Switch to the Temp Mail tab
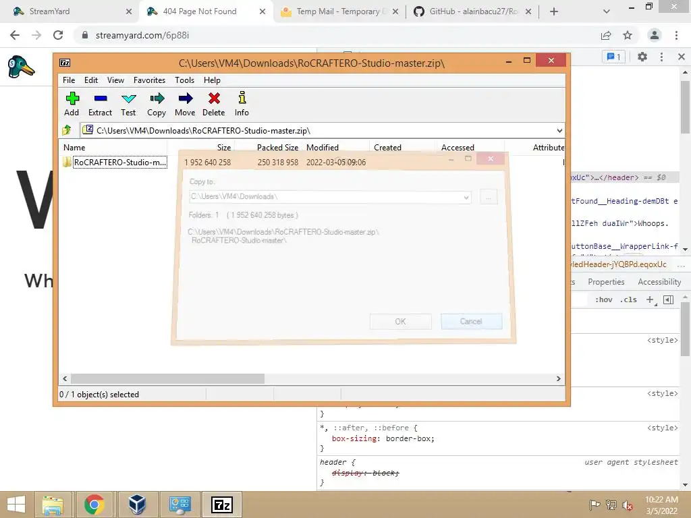Image resolution: width=691 pixels, height=518 pixels. click(339, 11)
